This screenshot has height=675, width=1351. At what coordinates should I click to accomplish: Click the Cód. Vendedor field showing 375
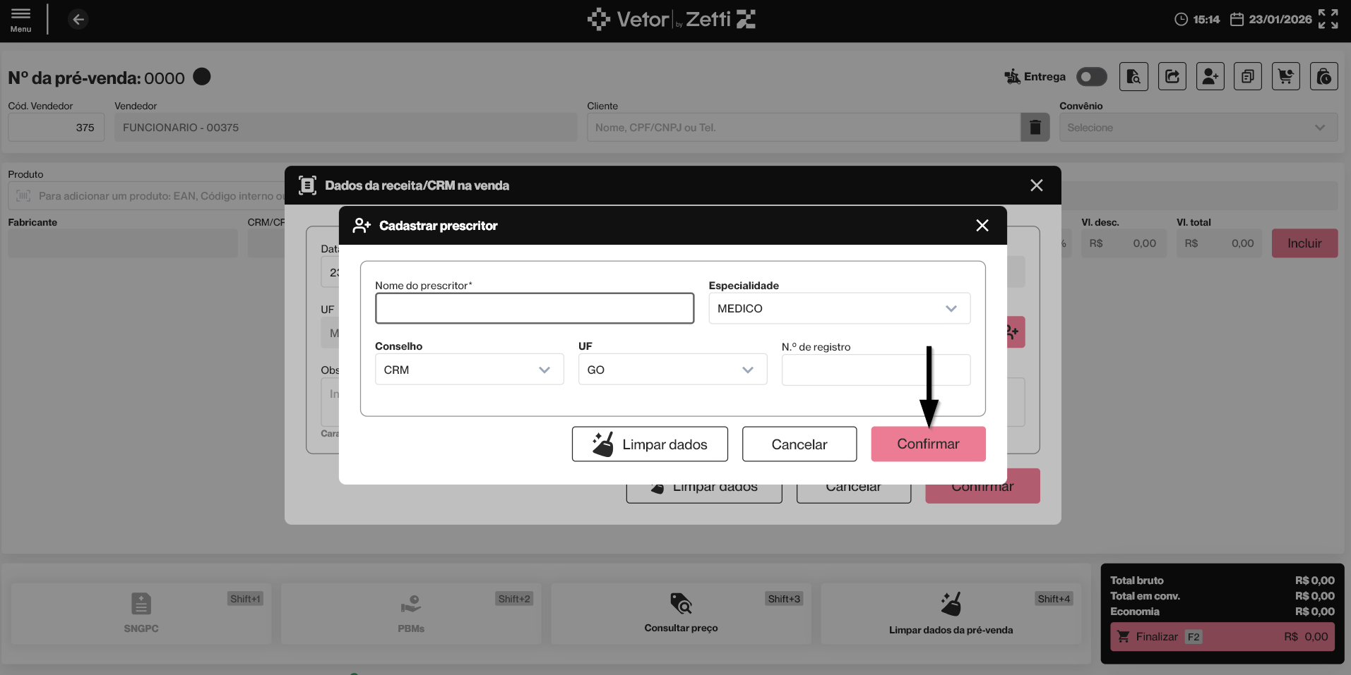click(x=56, y=127)
